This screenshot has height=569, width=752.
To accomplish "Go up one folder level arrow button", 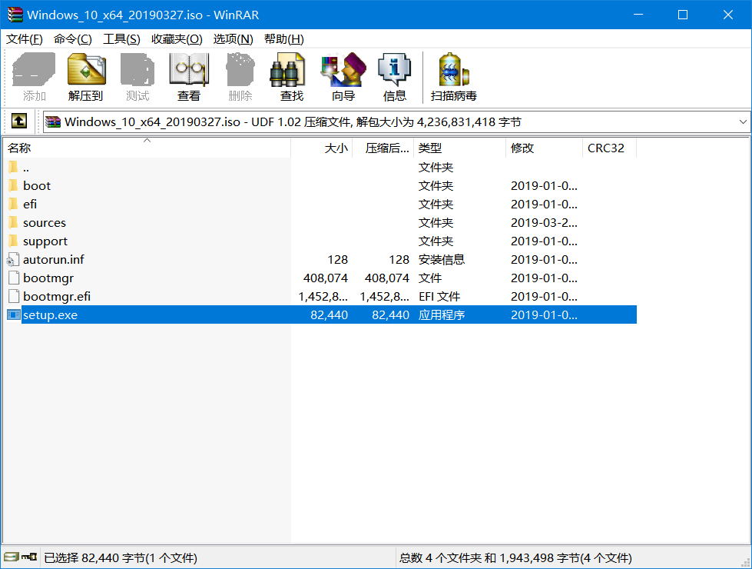I will 19,121.
